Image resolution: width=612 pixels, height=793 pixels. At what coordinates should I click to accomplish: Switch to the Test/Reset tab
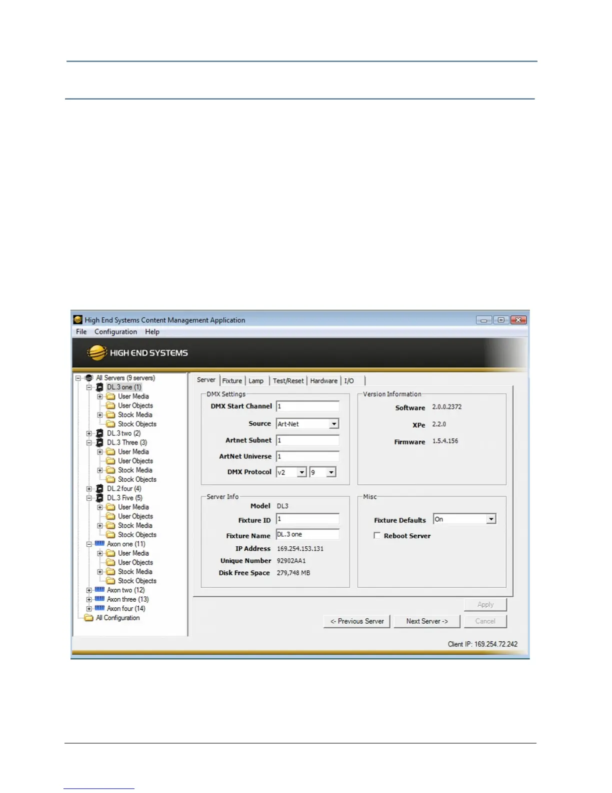(x=288, y=381)
